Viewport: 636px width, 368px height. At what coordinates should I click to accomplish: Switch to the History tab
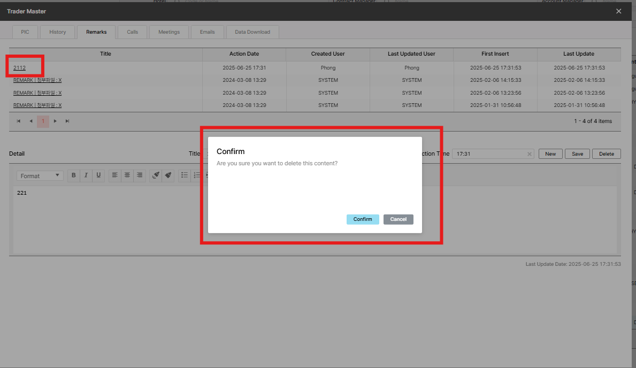pyautogui.click(x=58, y=32)
